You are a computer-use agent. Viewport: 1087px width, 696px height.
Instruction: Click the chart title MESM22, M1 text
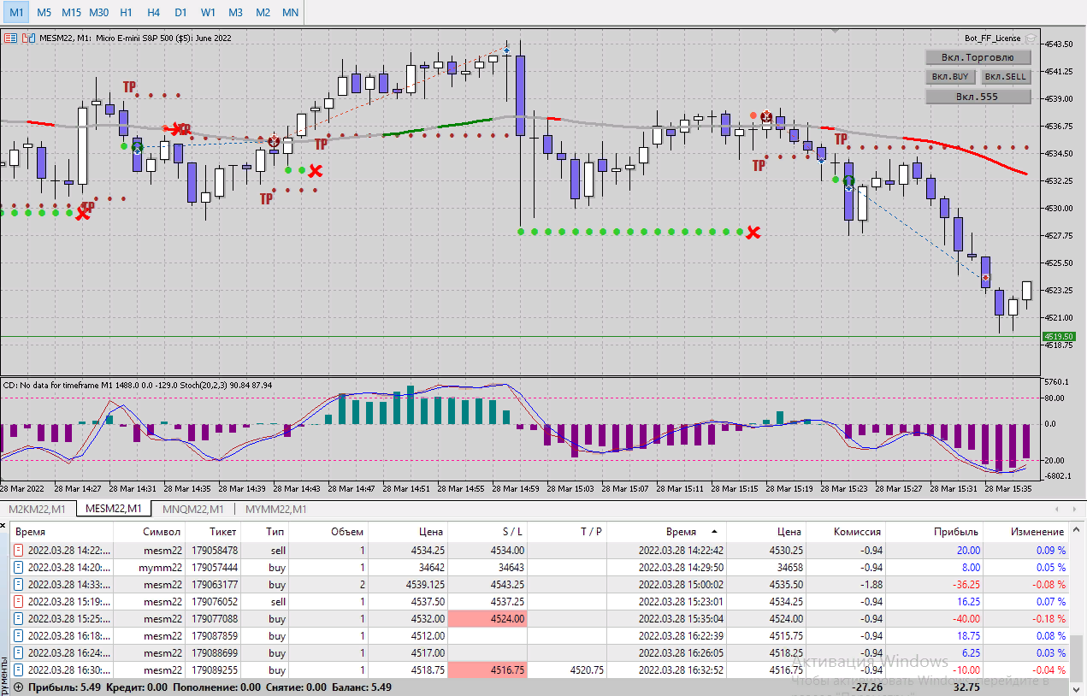(66, 38)
